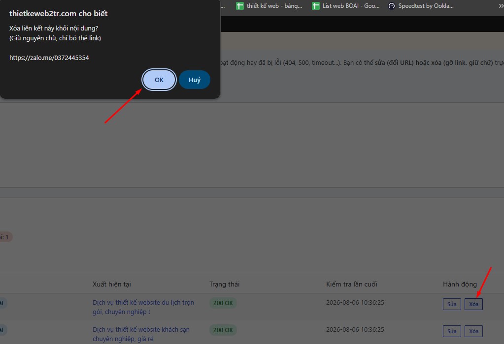Select the Xuất hiện tại column header
Image resolution: width=504 pixels, height=344 pixels.
point(111,284)
